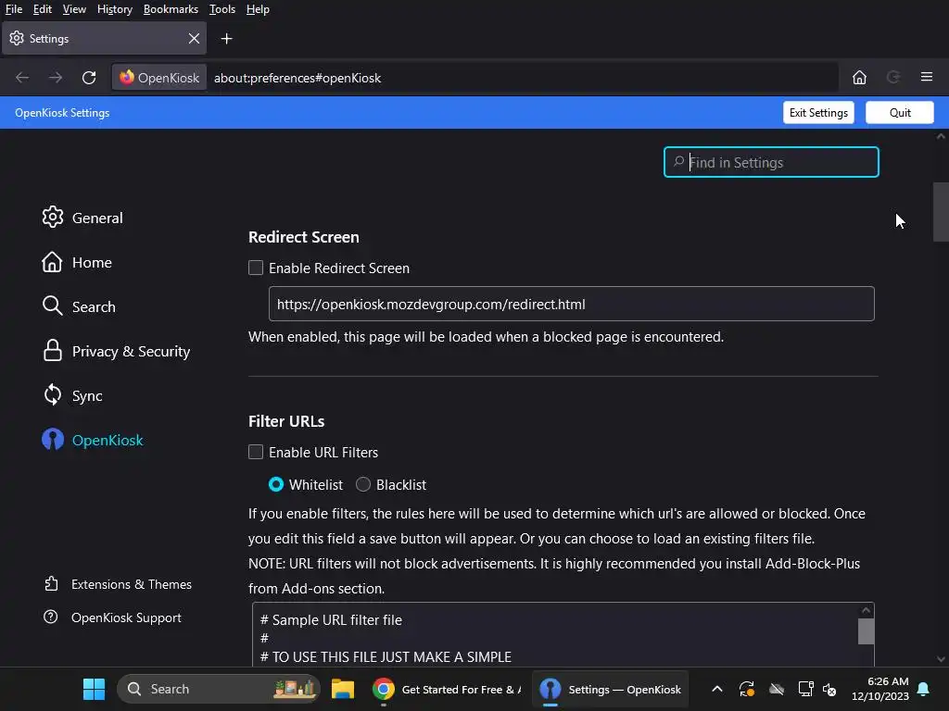
Task: Open File Explorer from taskbar
Action: click(343, 689)
